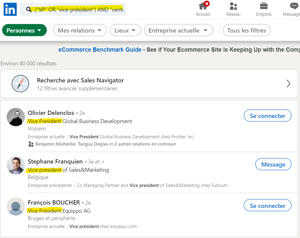This screenshot has width=300, height=238.
Task: Open Stephane Franquien name link
Action: point(55,161)
